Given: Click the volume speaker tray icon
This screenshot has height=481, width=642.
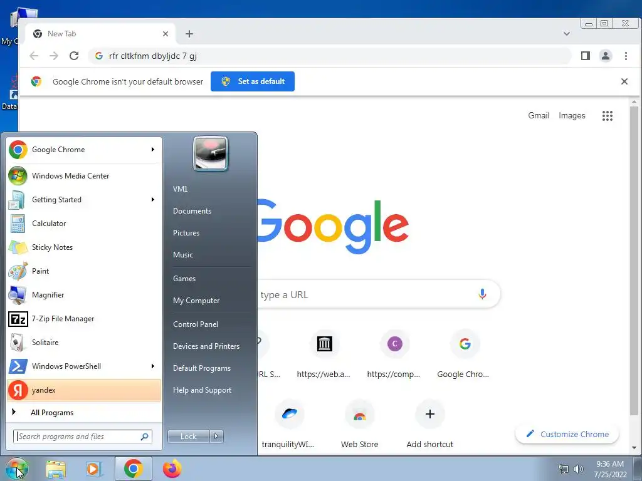Looking at the screenshot, I should 579,468.
